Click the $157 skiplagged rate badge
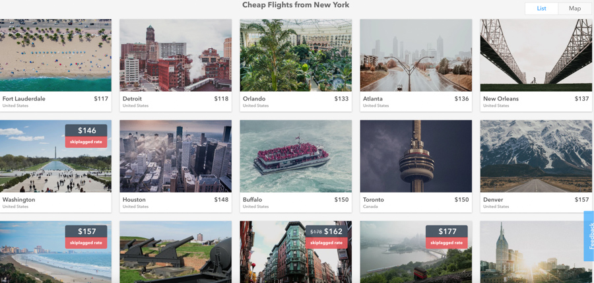The image size is (594, 283). point(86,237)
